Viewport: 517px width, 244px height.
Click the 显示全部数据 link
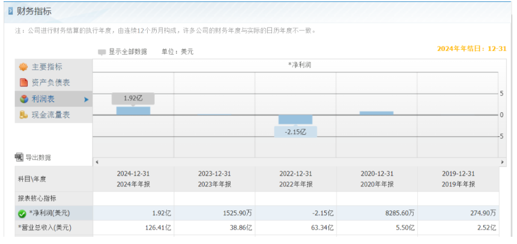point(128,52)
